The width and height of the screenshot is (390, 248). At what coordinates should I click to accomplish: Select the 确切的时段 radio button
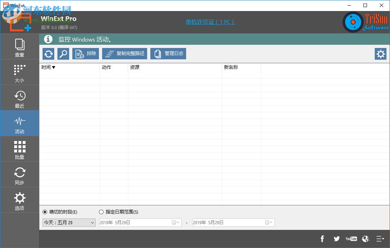tap(45, 212)
